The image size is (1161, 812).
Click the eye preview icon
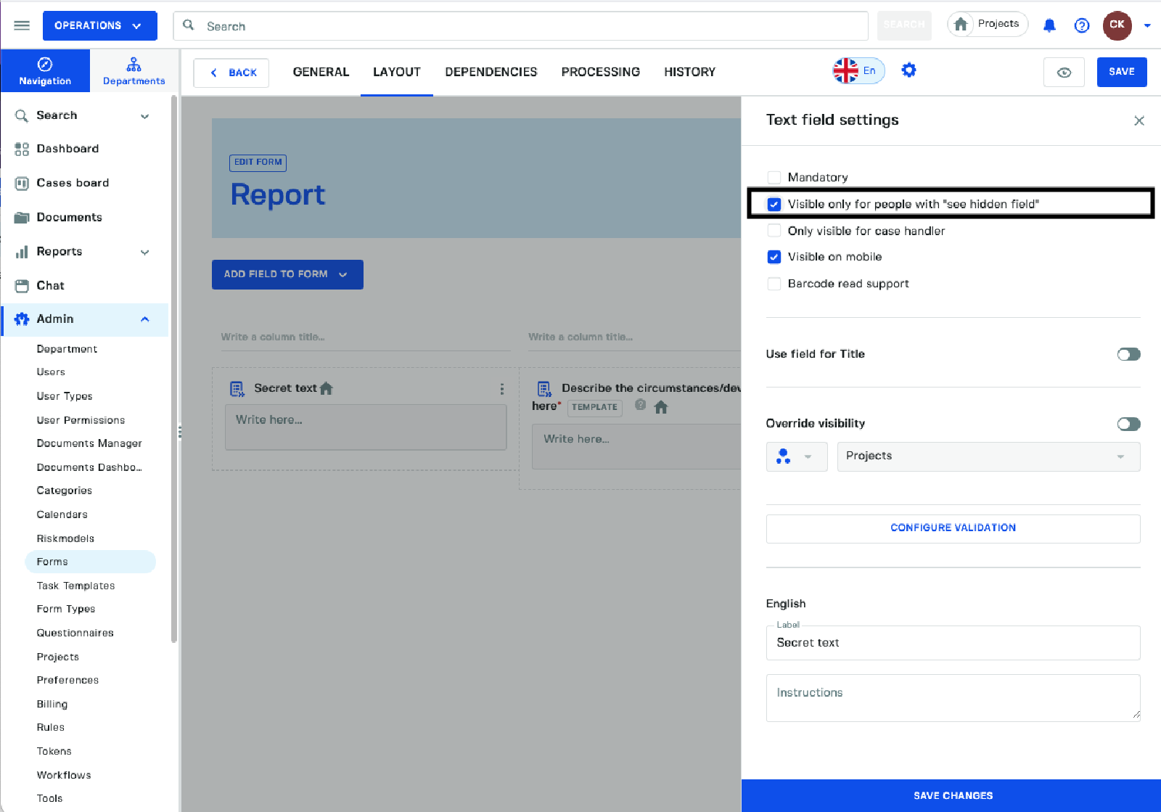(x=1064, y=72)
